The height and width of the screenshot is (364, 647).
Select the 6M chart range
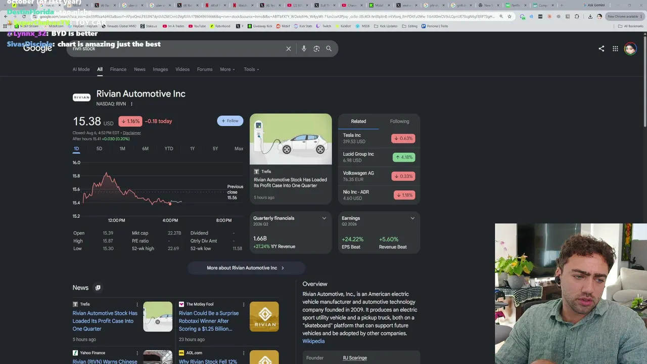coord(145,149)
